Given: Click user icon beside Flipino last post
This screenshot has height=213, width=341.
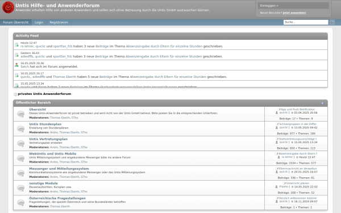Looking at the screenshot, I should click(276, 187).
